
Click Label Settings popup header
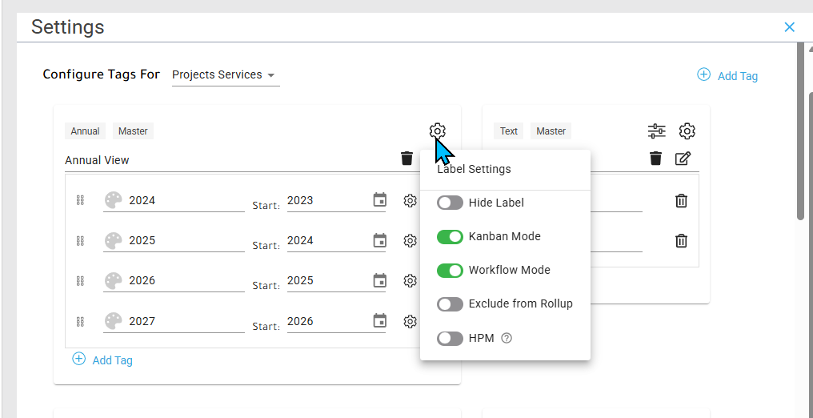pyautogui.click(x=474, y=170)
